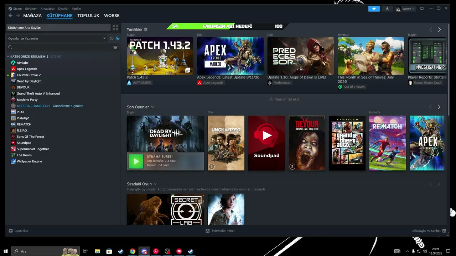The image size is (456, 256).
Task: Open the Sea of Thieves game tag
Action: pyautogui.click(x=351, y=87)
